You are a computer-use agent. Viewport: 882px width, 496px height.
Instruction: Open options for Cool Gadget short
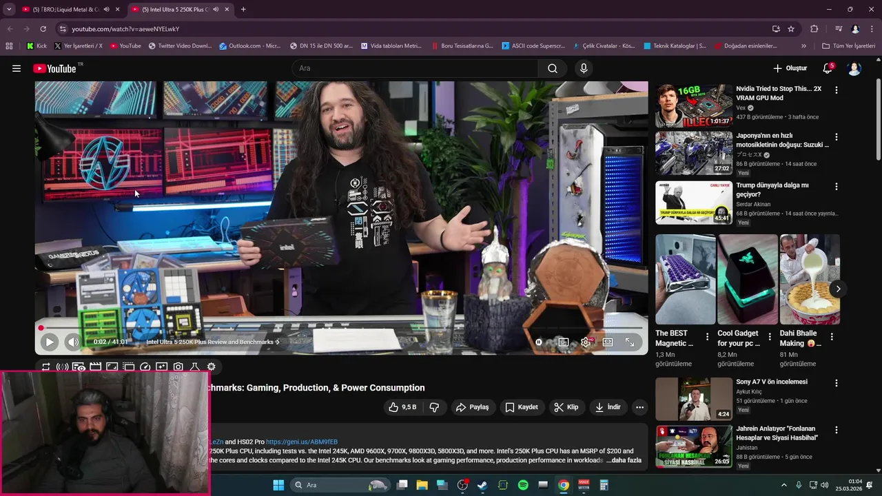770,337
